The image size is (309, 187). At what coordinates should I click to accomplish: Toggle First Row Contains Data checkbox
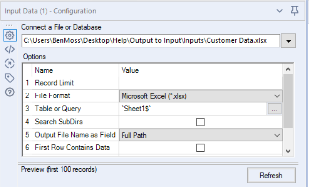pos(200,148)
